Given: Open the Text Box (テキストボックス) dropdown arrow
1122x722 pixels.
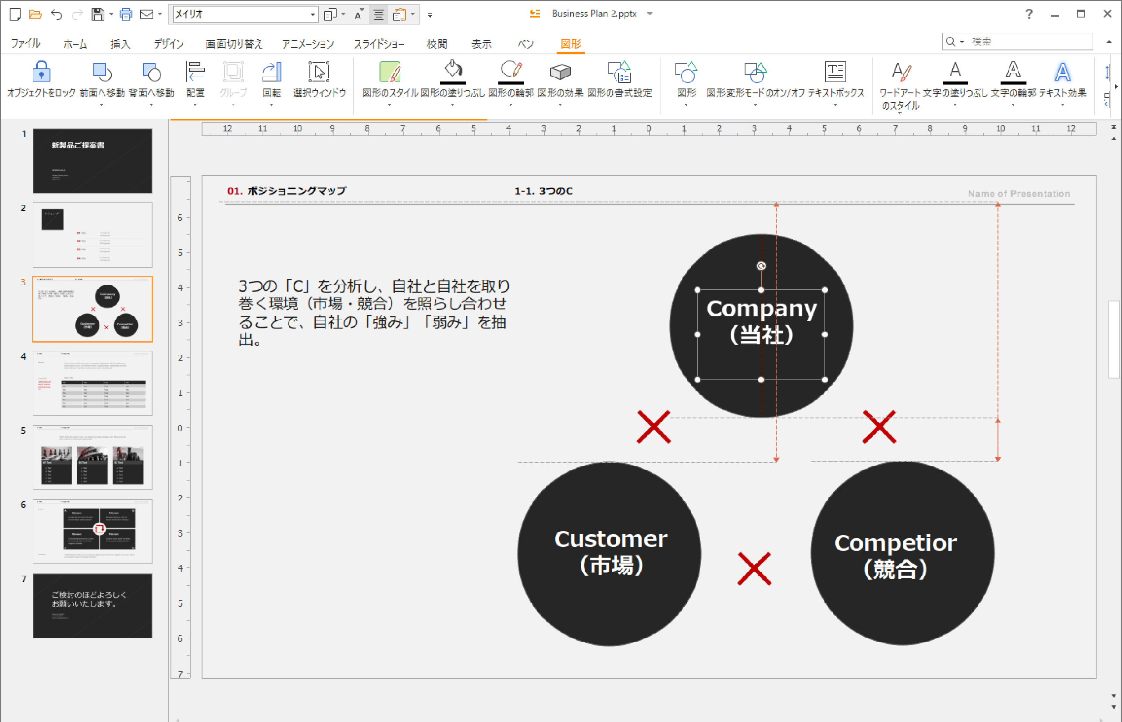Looking at the screenshot, I should click(x=835, y=105).
